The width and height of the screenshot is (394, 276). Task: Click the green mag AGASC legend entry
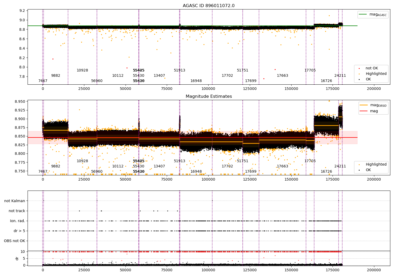pyautogui.click(x=373, y=14)
